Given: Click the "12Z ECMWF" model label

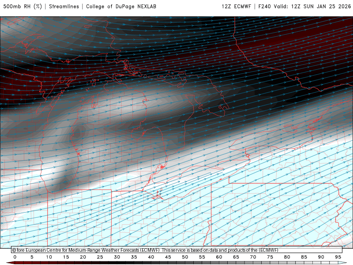Looking at the screenshot, I should coord(236,7).
